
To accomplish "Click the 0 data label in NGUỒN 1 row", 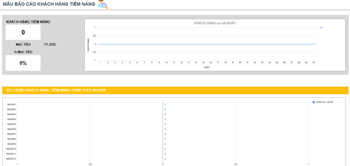I will [x=165, y=104].
